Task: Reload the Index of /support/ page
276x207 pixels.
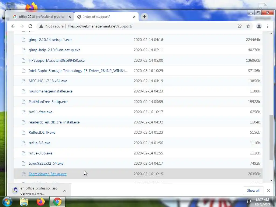Action: pyautogui.click(x=30, y=26)
